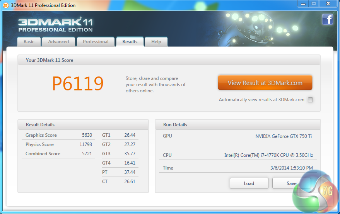Select the GT2 result 27.27
The image size is (340, 214).
pyautogui.click(x=130, y=144)
